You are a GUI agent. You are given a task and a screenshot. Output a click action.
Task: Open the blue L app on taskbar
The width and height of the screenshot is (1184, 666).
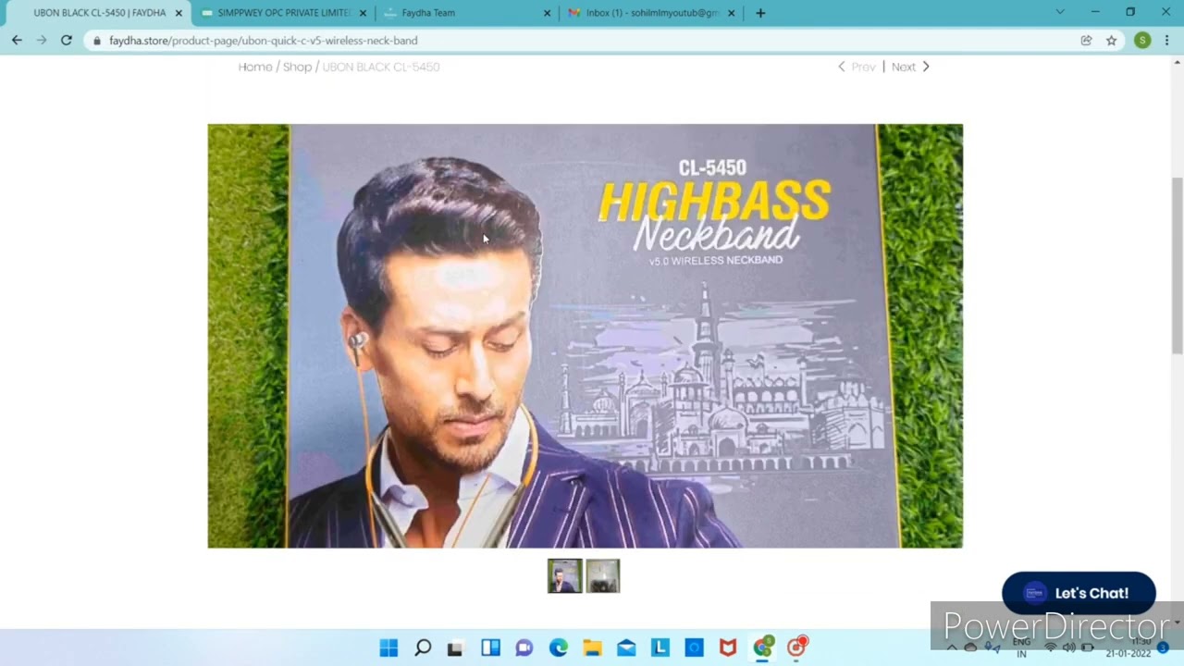(x=660, y=647)
